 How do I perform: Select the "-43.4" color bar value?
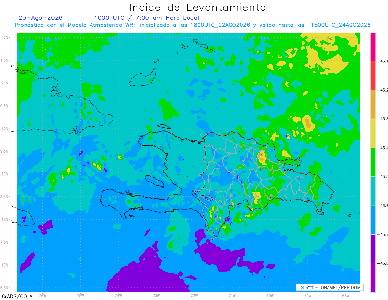point(383,148)
